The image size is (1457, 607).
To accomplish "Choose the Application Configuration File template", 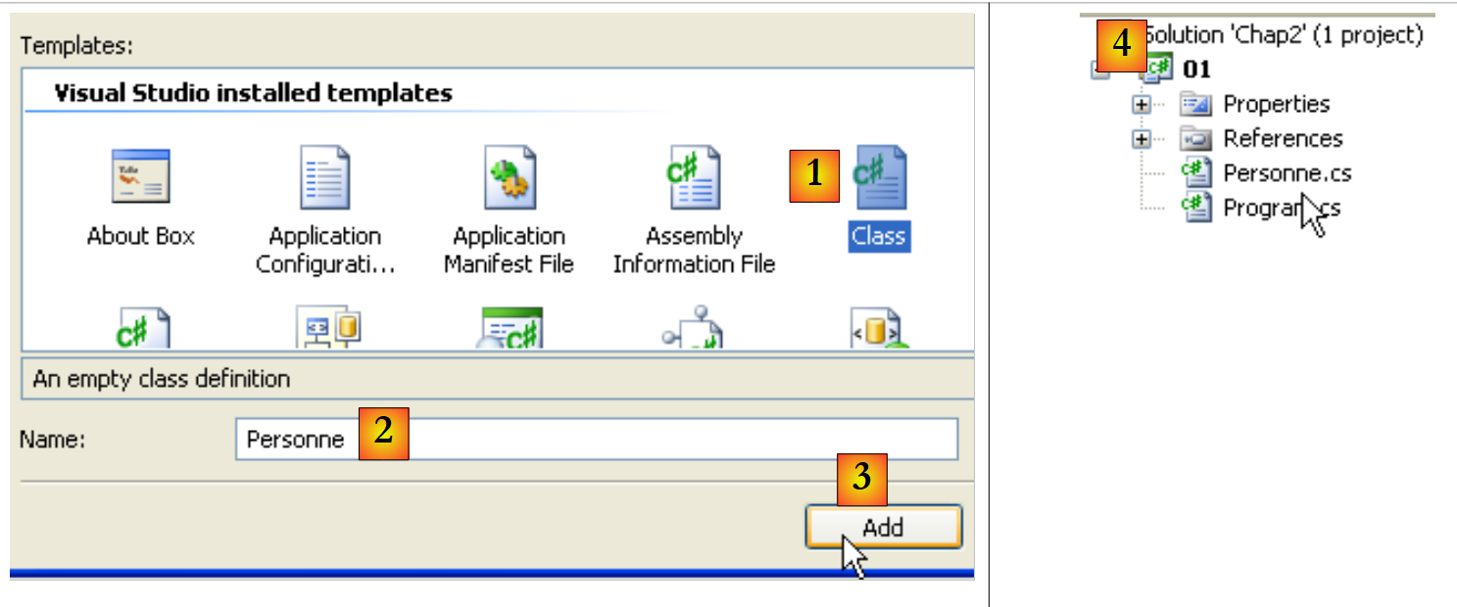I will coord(324,177).
